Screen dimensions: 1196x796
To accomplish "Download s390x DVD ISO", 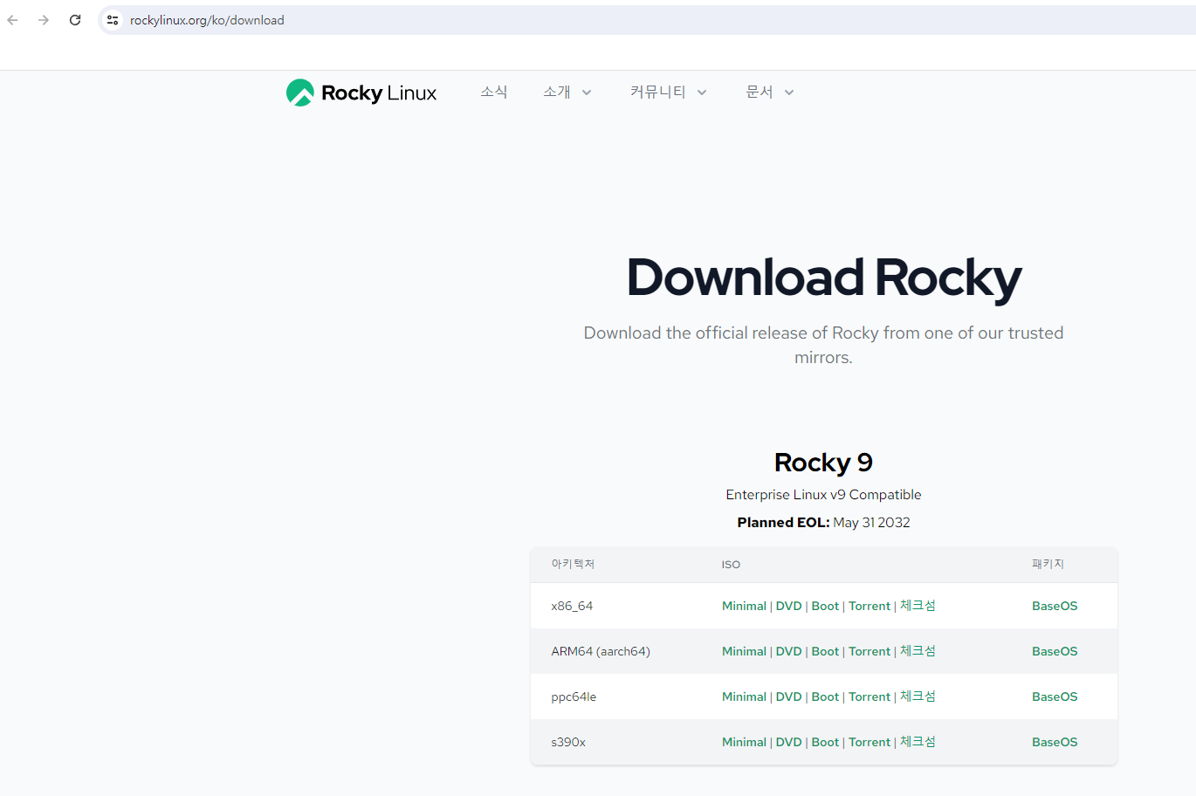I will coord(789,742).
